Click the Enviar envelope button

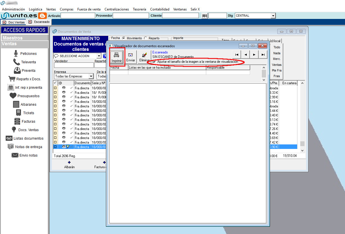pos(131,57)
